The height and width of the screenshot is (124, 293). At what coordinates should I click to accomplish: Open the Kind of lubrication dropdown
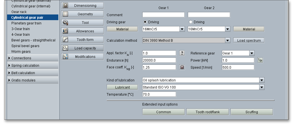[x=262, y=80]
